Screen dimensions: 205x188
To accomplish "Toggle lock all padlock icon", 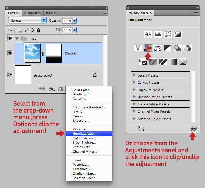I will pos(38,30).
